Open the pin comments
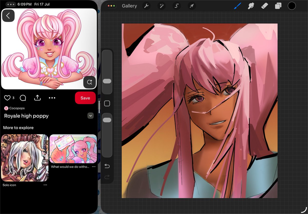 point(23,98)
